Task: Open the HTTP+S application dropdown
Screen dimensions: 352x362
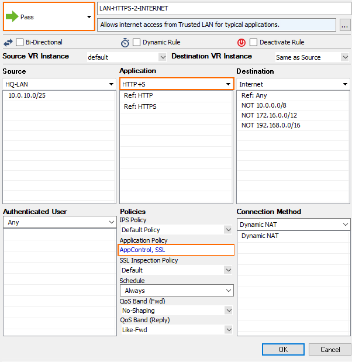Action: (228, 84)
